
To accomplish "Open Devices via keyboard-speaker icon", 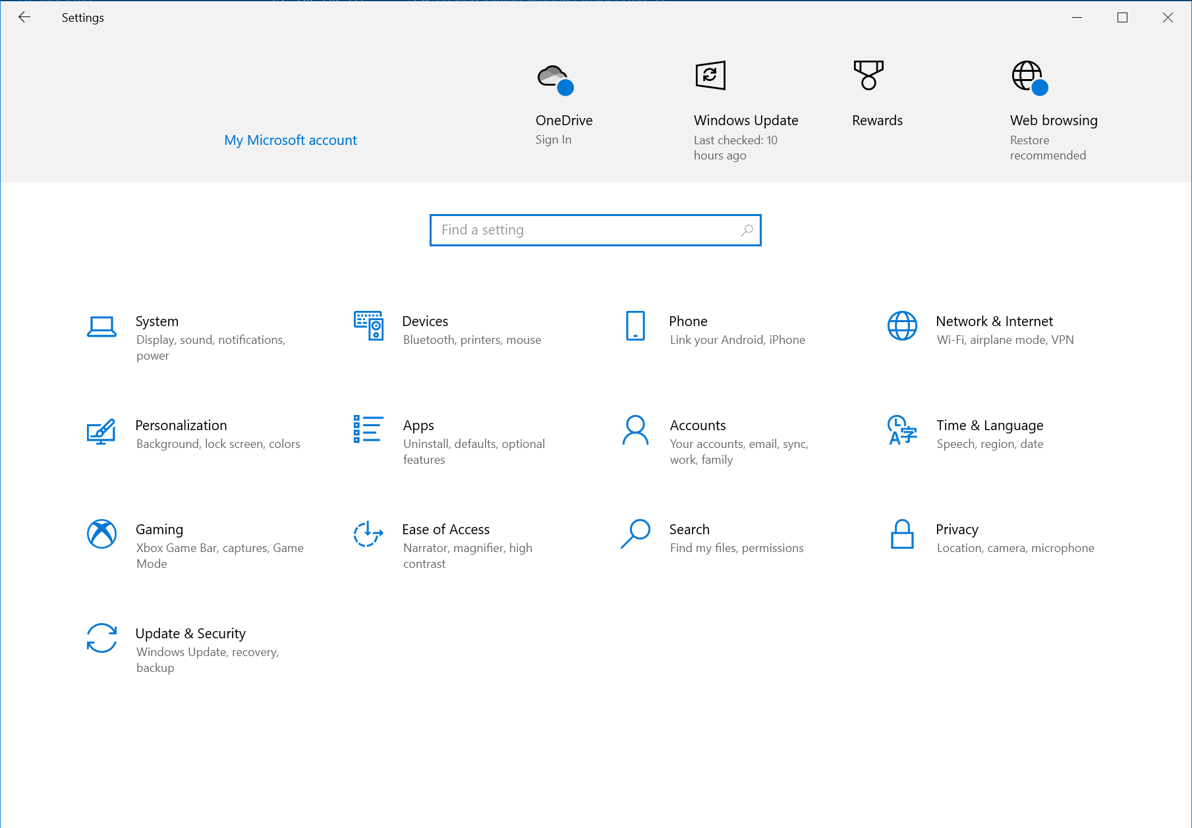I will click(368, 325).
